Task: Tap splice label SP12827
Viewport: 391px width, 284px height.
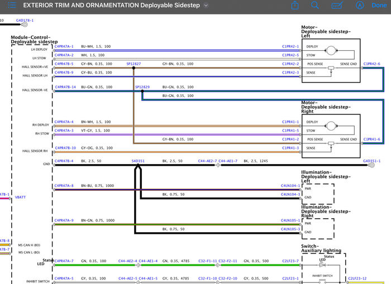Action: coord(133,64)
